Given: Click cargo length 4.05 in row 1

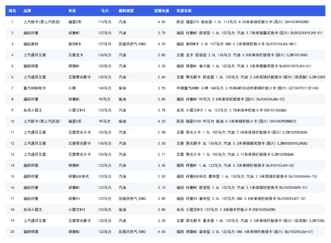Looking at the screenshot, I should pos(161,22).
